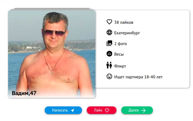
Task: Click the Весы zodiac label
Action: click(119, 54)
